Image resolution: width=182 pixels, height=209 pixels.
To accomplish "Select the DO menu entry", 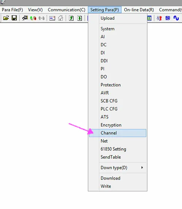I will pyautogui.click(x=117, y=77).
